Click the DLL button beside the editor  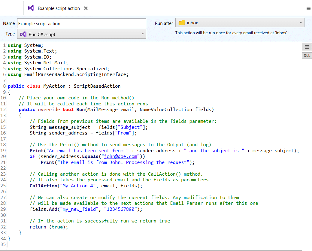(x=307, y=56)
